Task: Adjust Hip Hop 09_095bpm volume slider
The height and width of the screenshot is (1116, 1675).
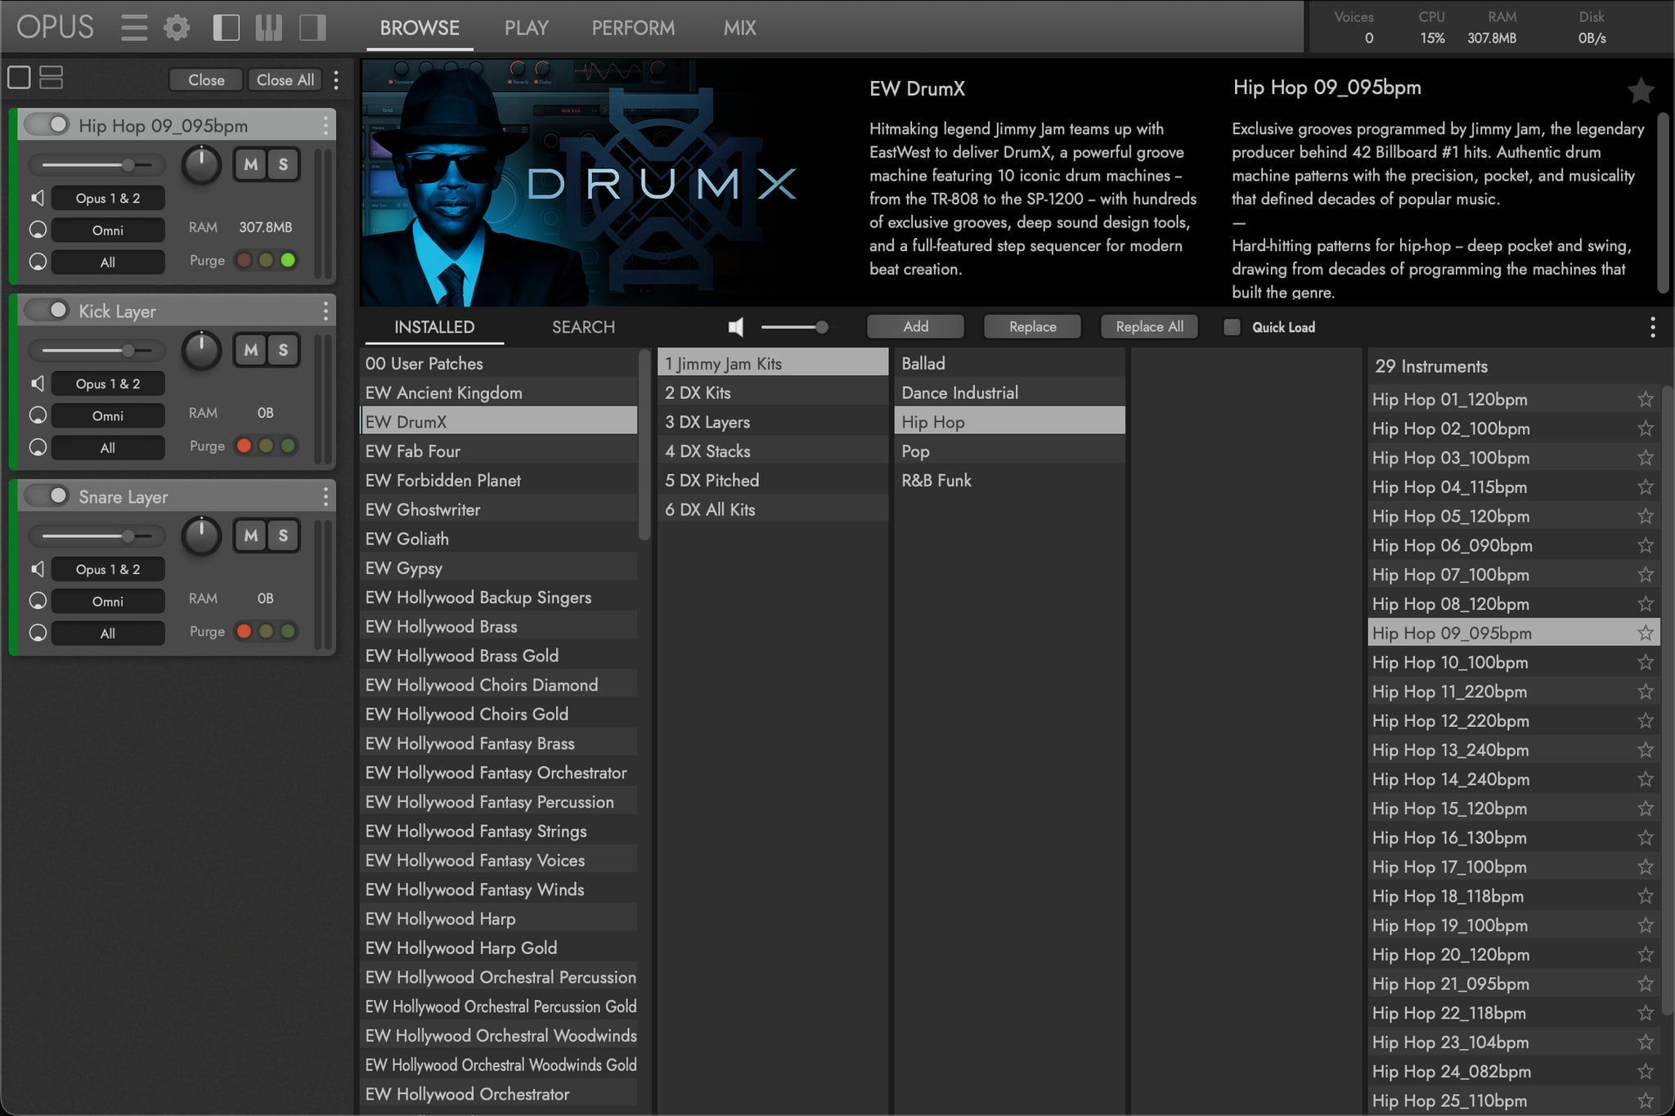Action: coord(97,165)
